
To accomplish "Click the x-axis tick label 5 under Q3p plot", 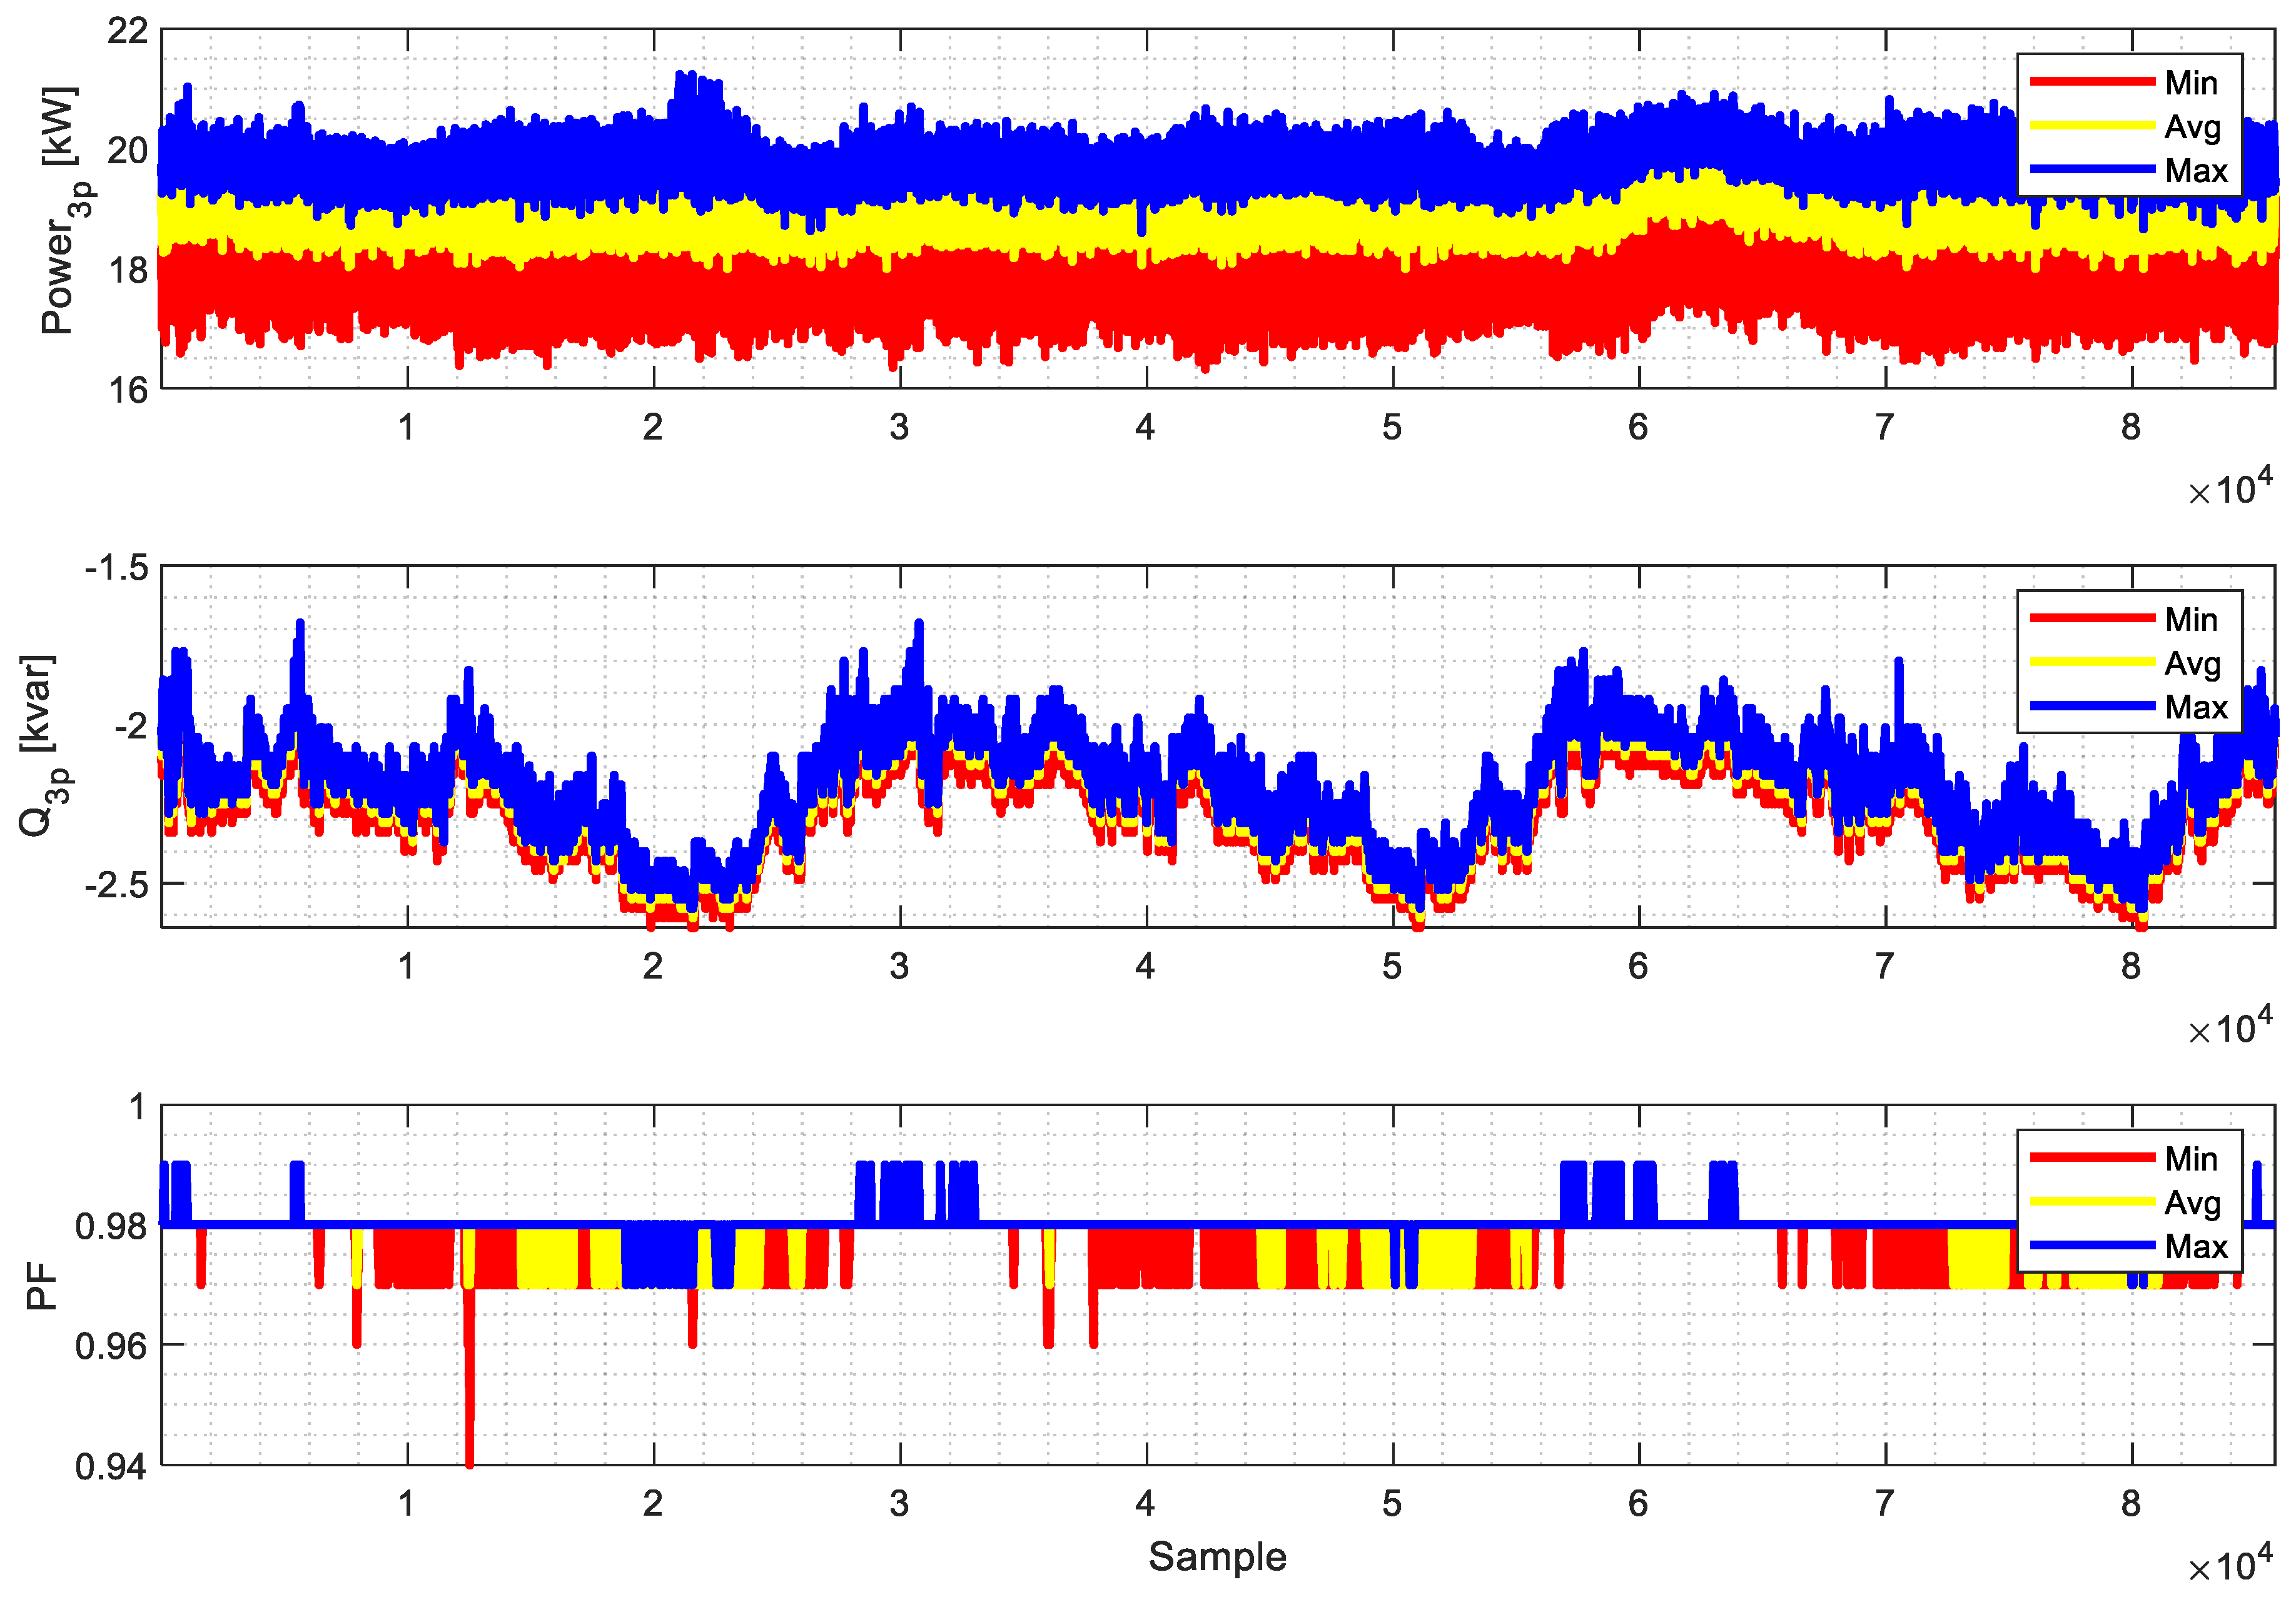I will [1392, 966].
